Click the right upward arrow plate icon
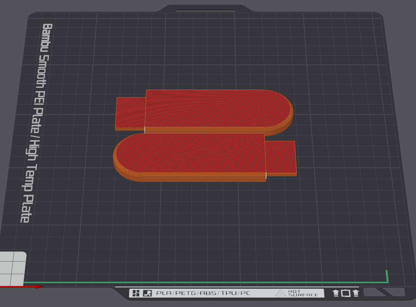This screenshot has width=416, height=307. pyautogui.click(x=356, y=293)
